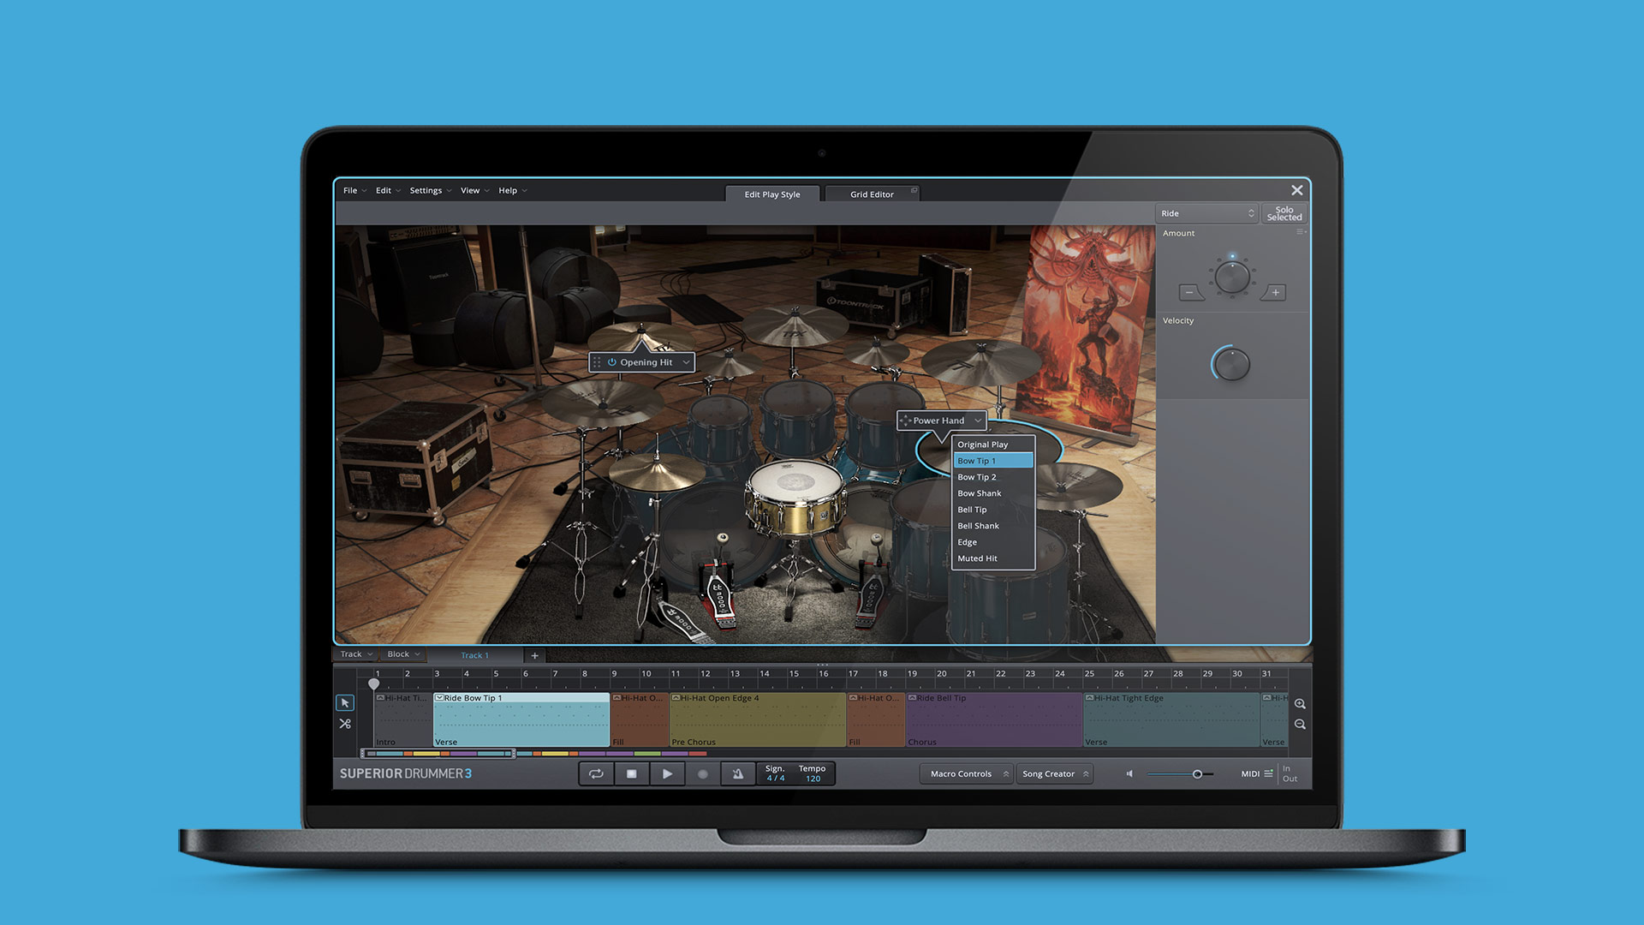
Task: Open the Power Hand dropdown
Action: (978, 421)
